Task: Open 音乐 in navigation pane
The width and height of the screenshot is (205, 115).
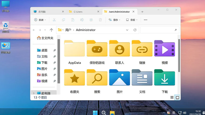Action: click(x=42, y=75)
